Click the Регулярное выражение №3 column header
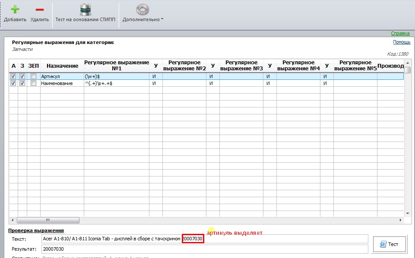Screen dimensions: 415x258 tap(241, 66)
